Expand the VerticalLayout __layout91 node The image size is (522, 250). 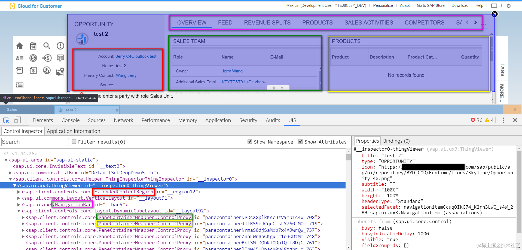coord(19,198)
